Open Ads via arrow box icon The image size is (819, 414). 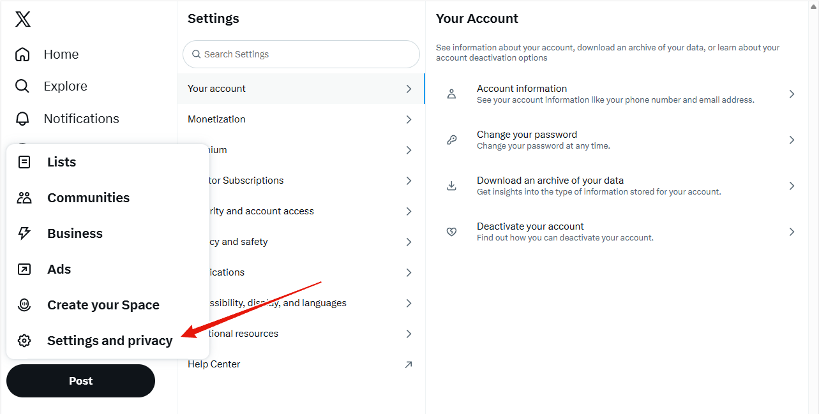24,269
